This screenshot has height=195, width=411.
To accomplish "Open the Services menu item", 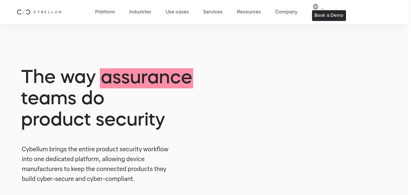I will point(213,12).
